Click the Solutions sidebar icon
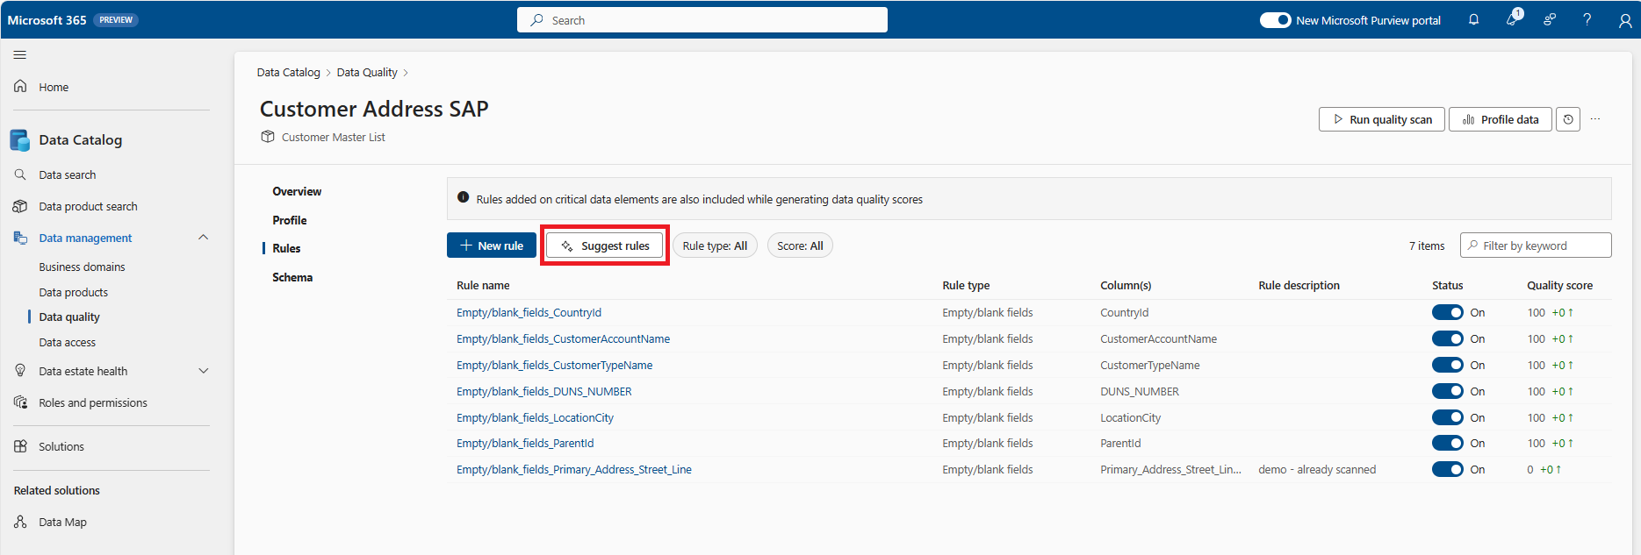Screen dimensions: 1641x555 click(x=20, y=446)
